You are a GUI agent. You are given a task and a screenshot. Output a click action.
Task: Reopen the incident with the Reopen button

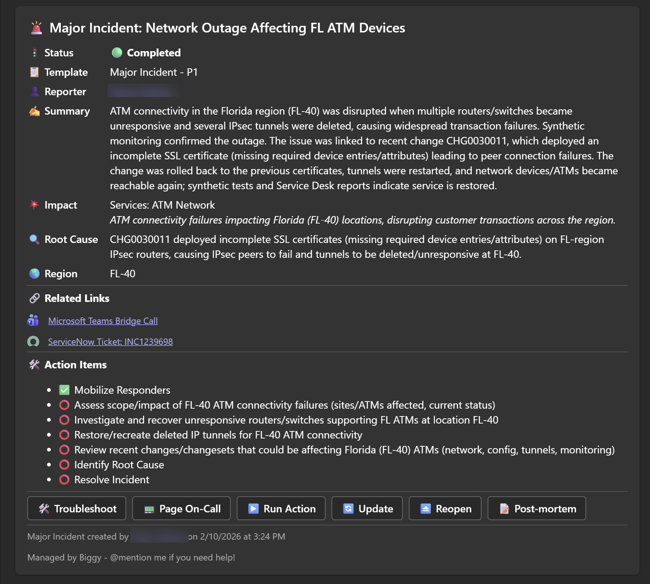(x=445, y=509)
